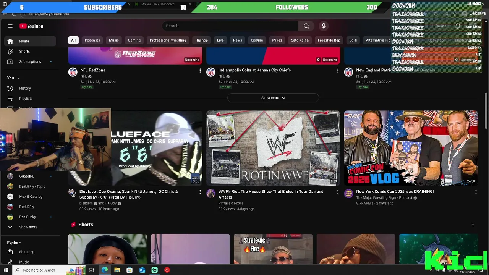Open New York Comic Con 2025 video title
Image resolution: width=489 pixels, height=275 pixels.
pyautogui.click(x=395, y=192)
